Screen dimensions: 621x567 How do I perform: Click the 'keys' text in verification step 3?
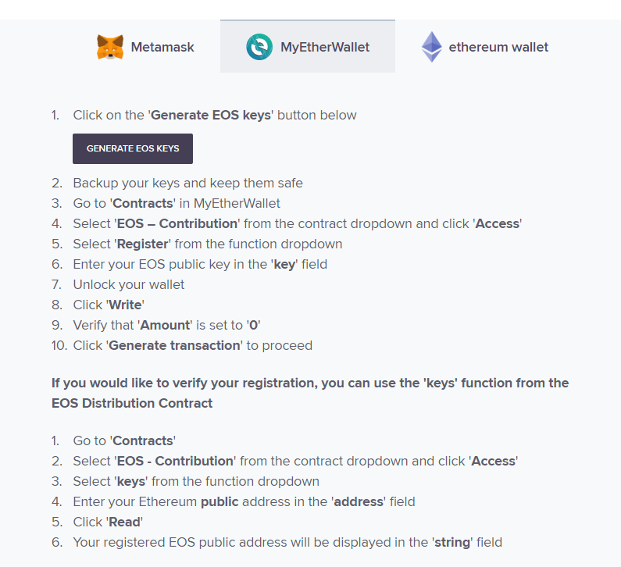[131, 481]
